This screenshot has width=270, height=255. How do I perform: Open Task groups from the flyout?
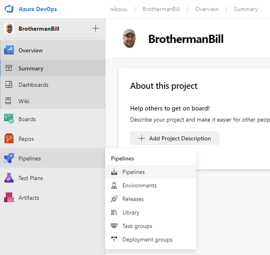151,226
